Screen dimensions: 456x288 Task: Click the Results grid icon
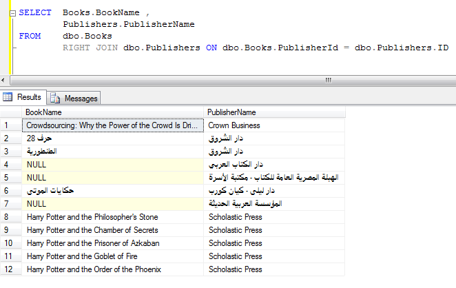pyautogui.click(x=8, y=97)
